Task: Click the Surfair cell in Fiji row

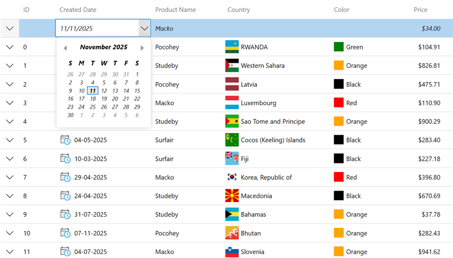Action: tap(164, 159)
